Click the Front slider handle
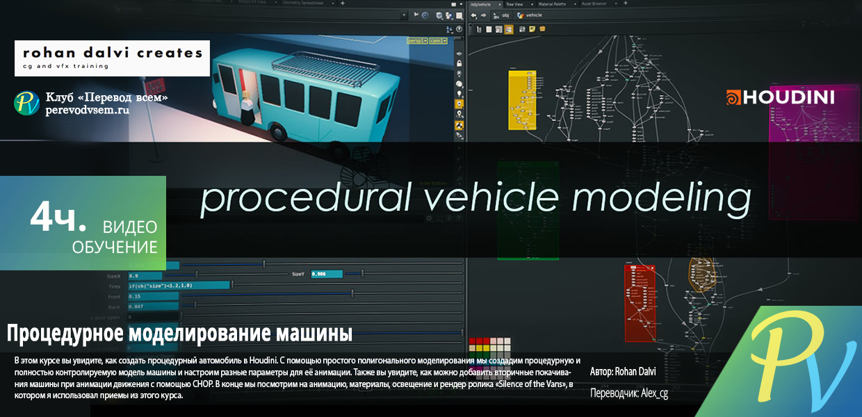 click(x=352, y=293)
